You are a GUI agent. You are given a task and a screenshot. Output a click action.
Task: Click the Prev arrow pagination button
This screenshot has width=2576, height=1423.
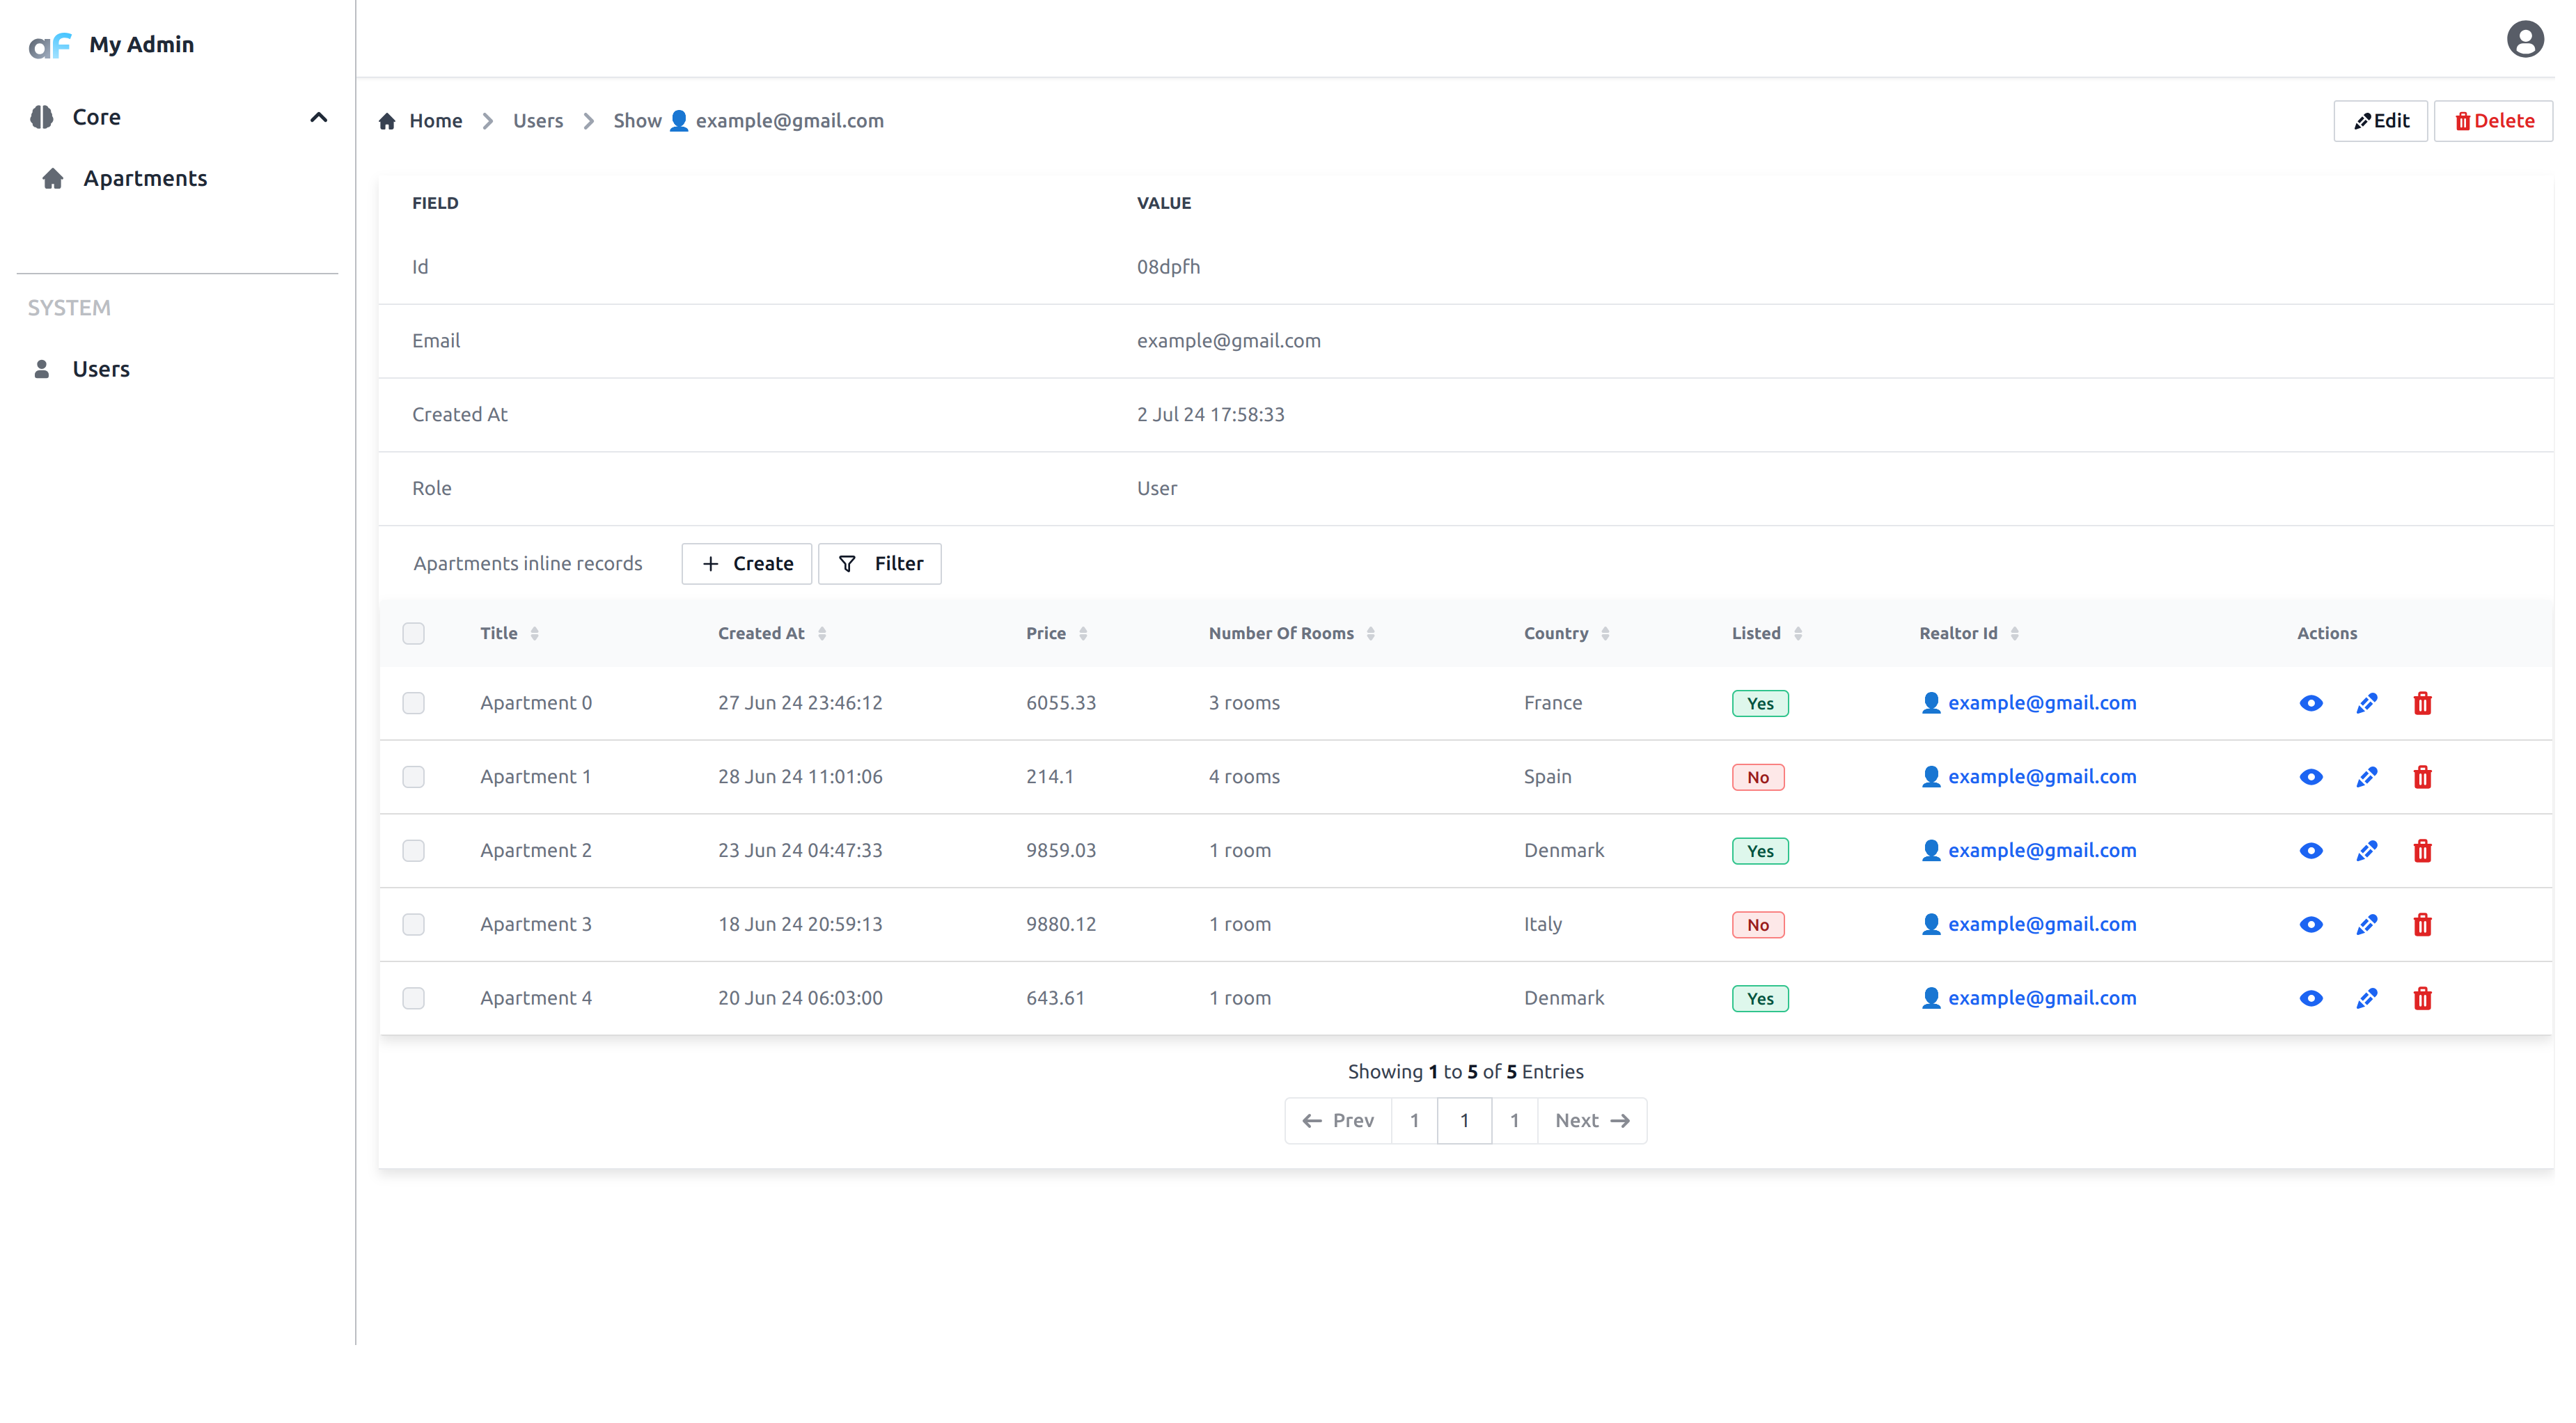pos(1338,1121)
